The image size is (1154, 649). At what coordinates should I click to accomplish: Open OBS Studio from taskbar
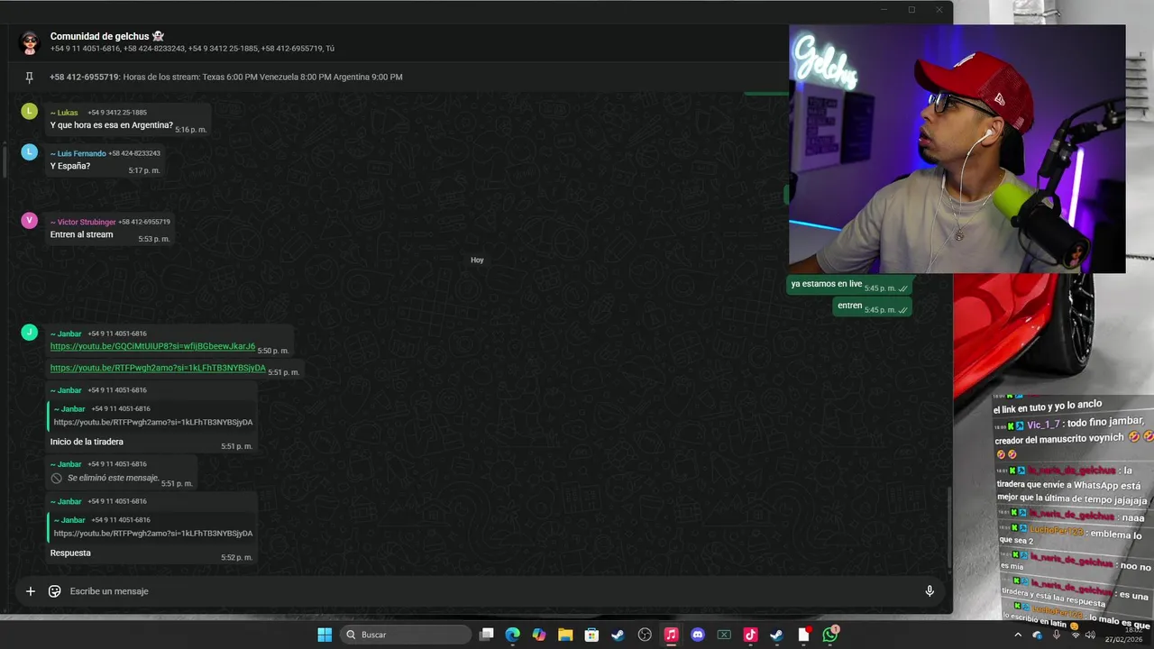pyautogui.click(x=645, y=635)
